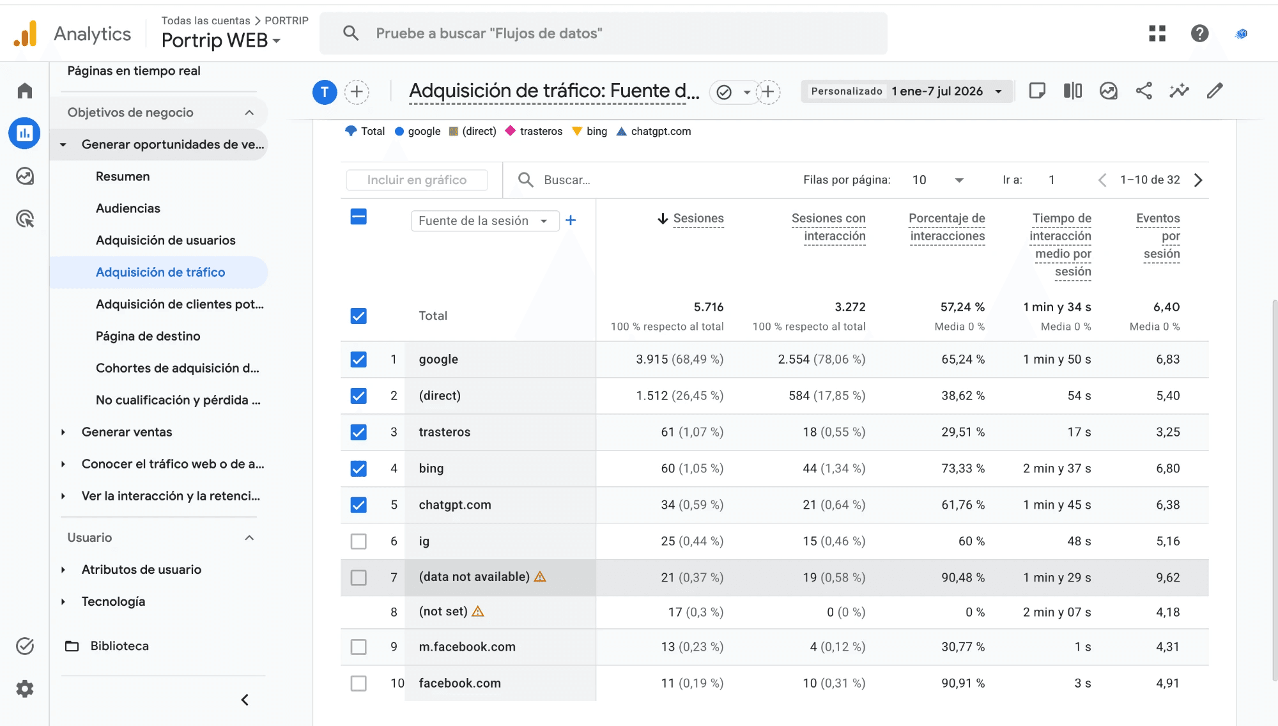Open the annotations note icon
This screenshot has height=726, width=1278.
(1037, 91)
